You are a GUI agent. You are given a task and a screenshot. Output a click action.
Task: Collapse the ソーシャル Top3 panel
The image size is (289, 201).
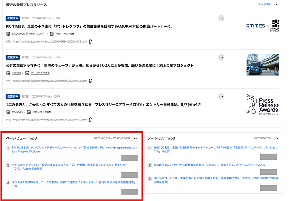click(x=277, y=138)
